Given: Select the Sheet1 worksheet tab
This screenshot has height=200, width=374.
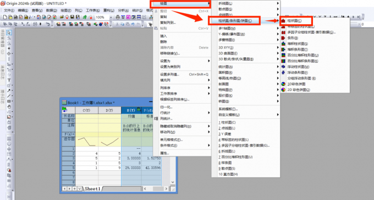Looking at the screenshot, I should (92, 189).
